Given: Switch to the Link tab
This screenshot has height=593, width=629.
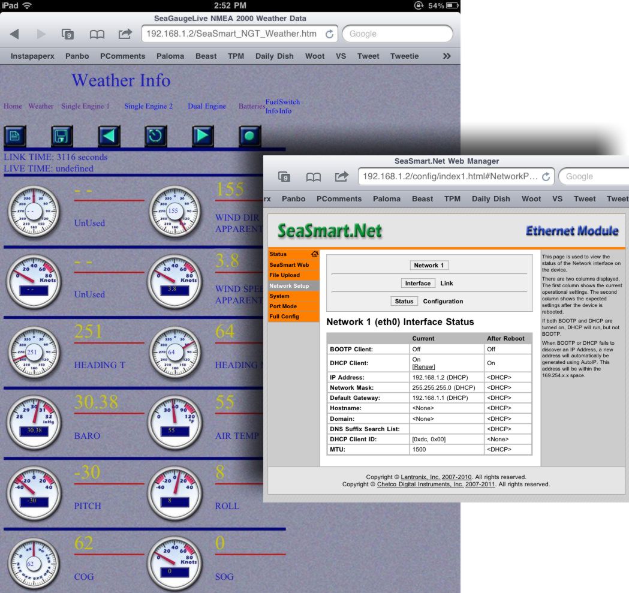Looking at the screenshot, I should [x=447, y=283].
